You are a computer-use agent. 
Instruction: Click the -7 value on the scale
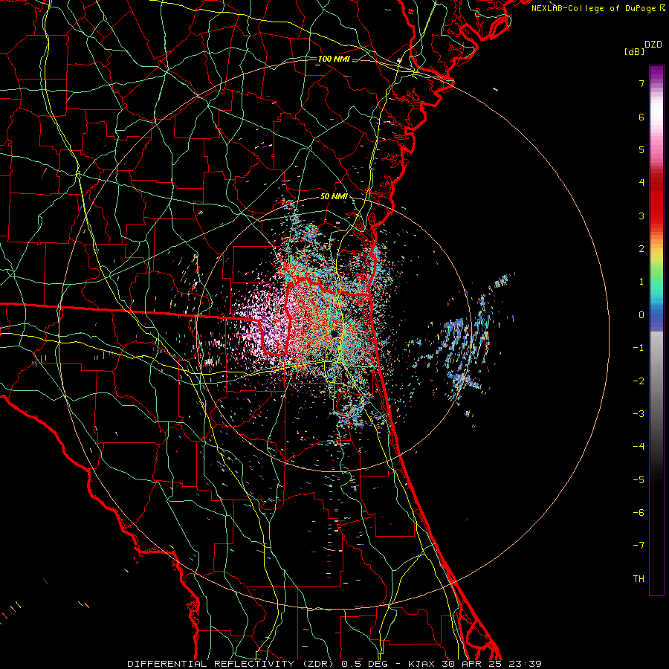click(x=639, y=546)
